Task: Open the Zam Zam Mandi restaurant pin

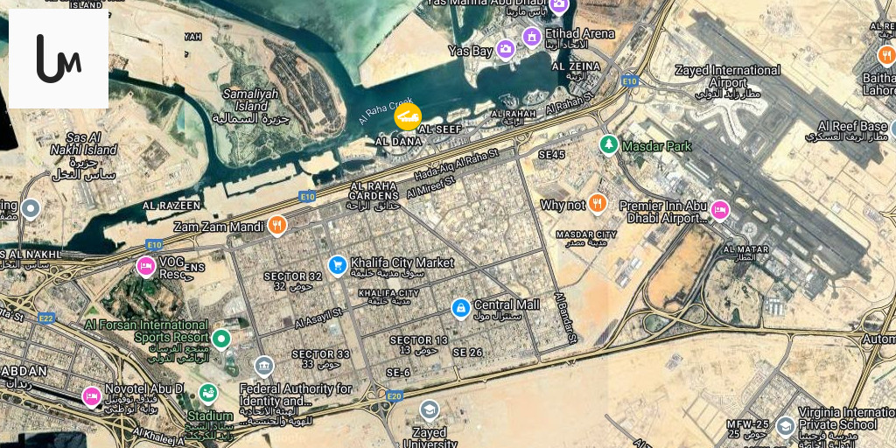Action: [x=277, y=225]
